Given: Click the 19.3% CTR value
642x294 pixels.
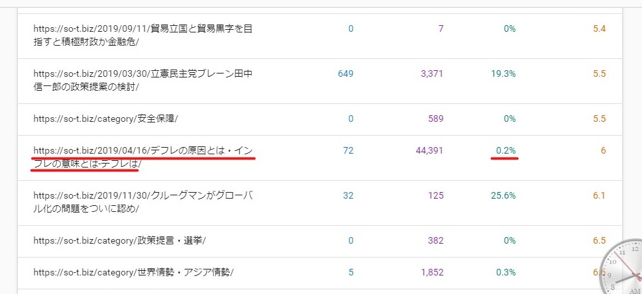Looking at the screenshot, I should pos(504,74).
